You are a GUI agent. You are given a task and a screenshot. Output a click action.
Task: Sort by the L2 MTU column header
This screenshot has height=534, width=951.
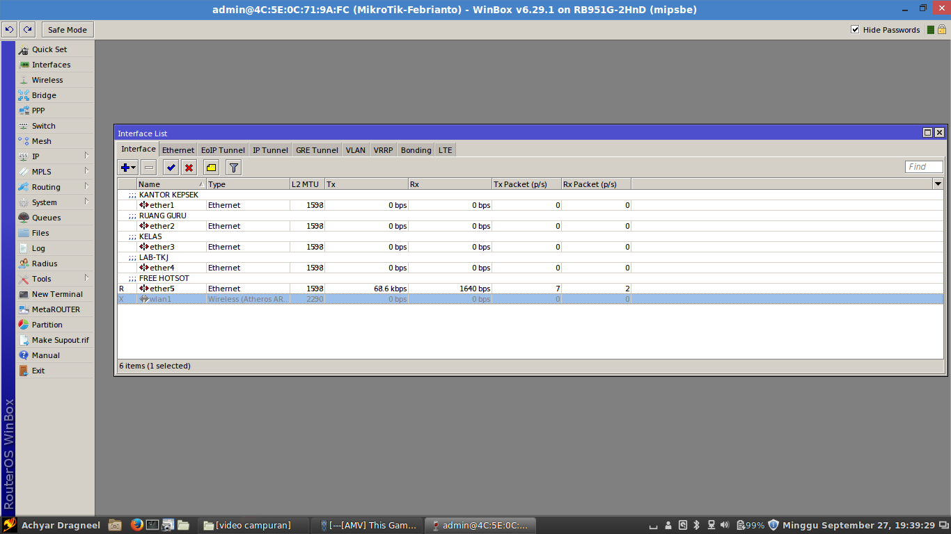coord(307,184)
